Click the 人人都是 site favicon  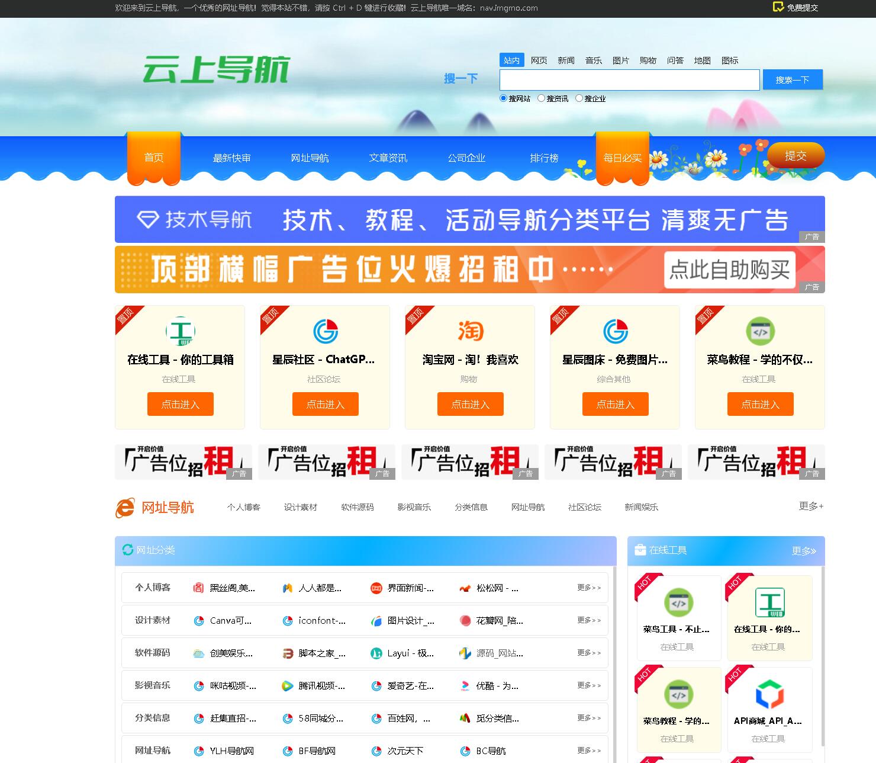coord(287,588)
